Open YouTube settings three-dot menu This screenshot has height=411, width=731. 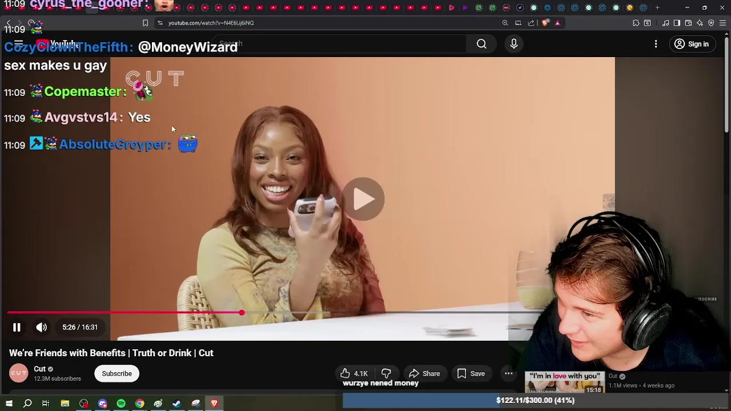click(656, 44)
